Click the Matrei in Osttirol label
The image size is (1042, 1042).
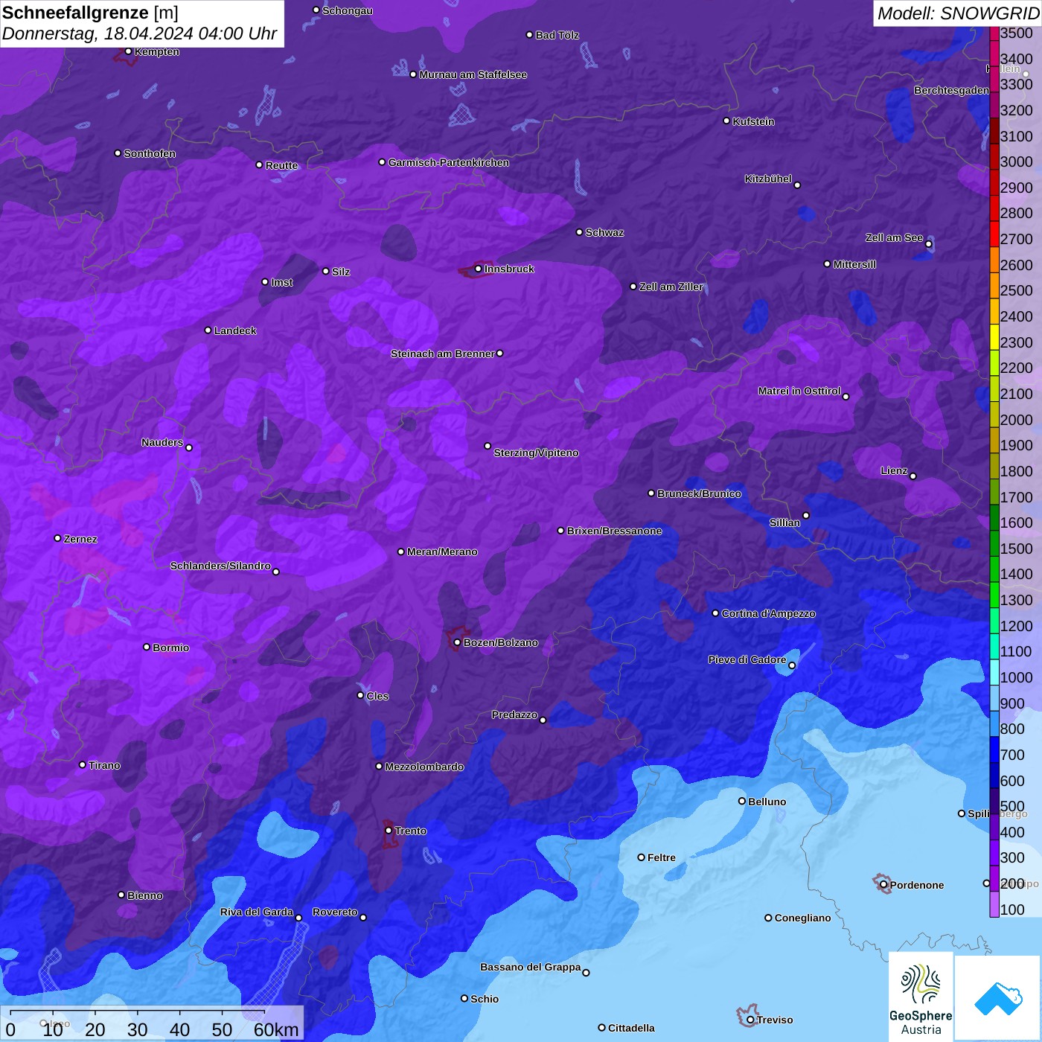click(799, 391)
